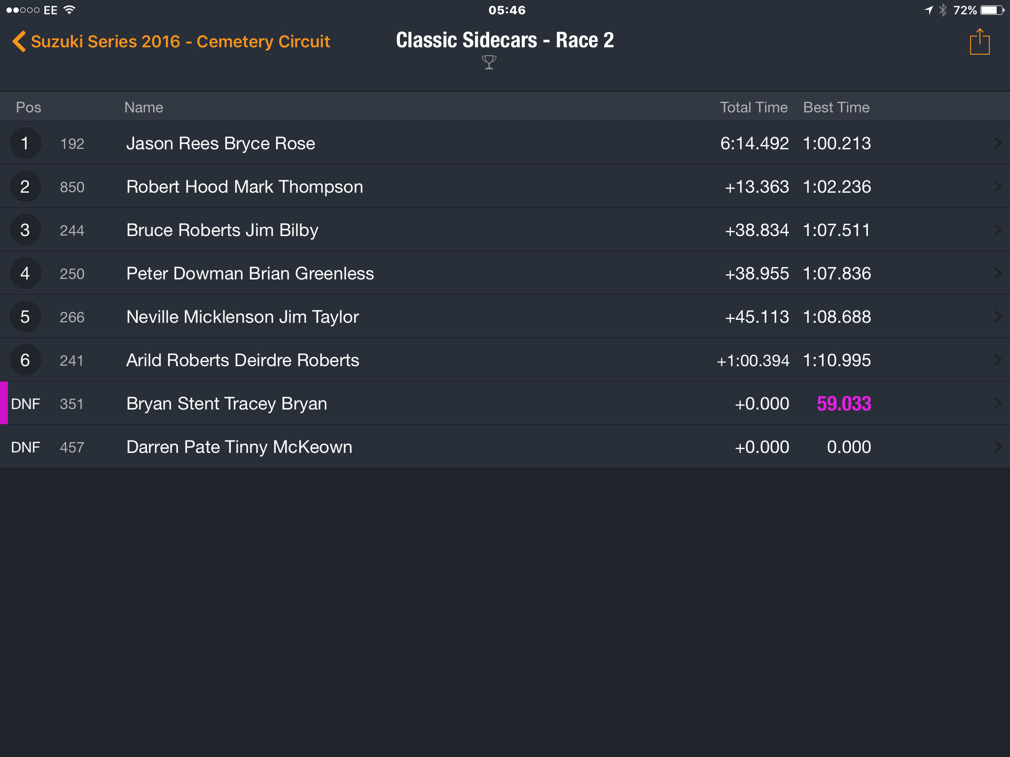1010x757 pixels.
Task: Tap the magenta fastest lap 59.033 time
Action: [x=844, y=404]
